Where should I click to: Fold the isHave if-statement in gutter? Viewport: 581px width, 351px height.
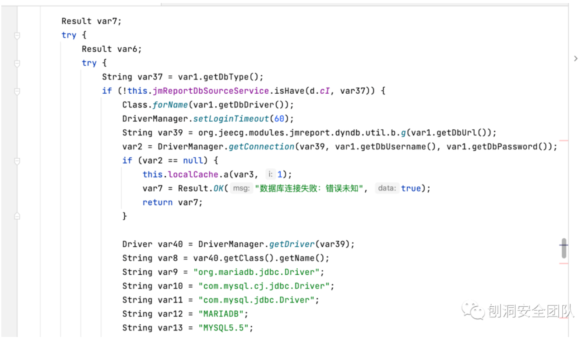pos(17,91)
